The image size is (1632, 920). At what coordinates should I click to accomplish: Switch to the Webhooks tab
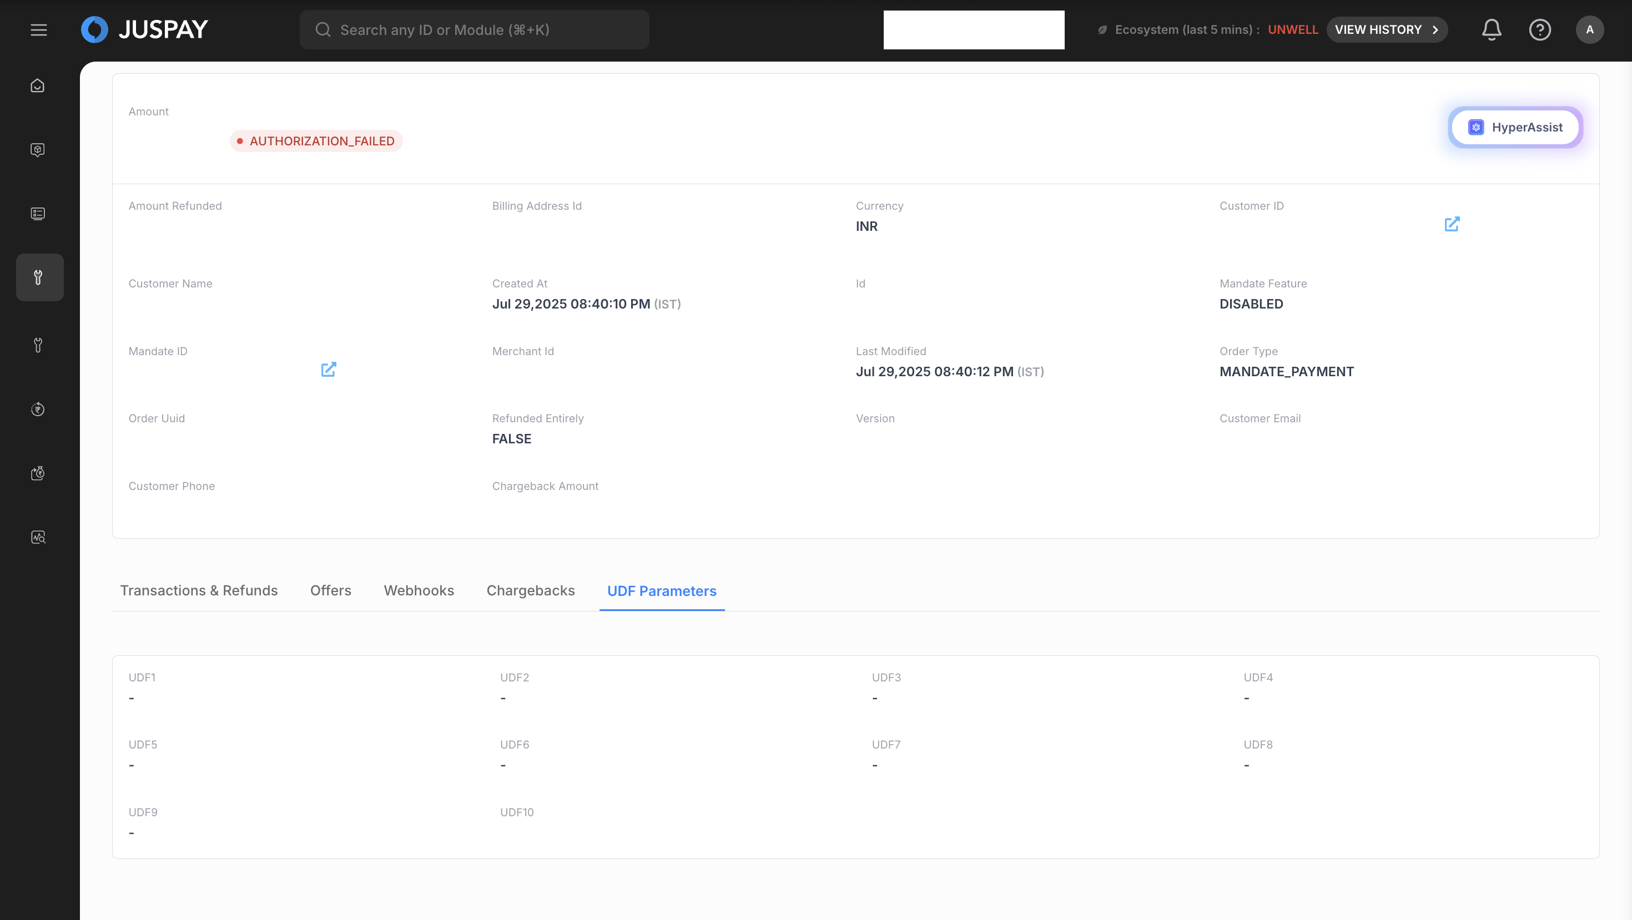419,591
